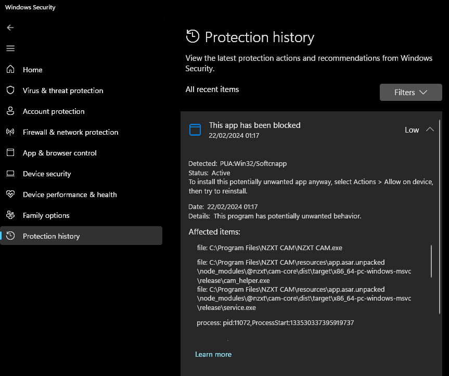
Task: Click the Low severity label
Action: pos(412,130)
